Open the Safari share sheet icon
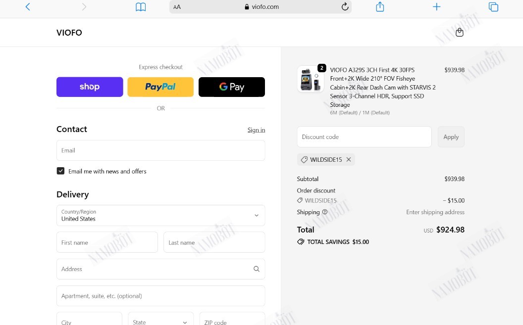The height and width of the screenshot is (325, 523). click(x=380, y=6)
